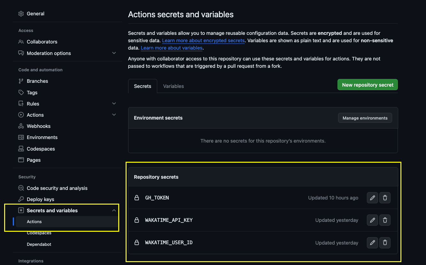
Task: Click the Tags icon in sidebar
Action: tap(21, 92)
